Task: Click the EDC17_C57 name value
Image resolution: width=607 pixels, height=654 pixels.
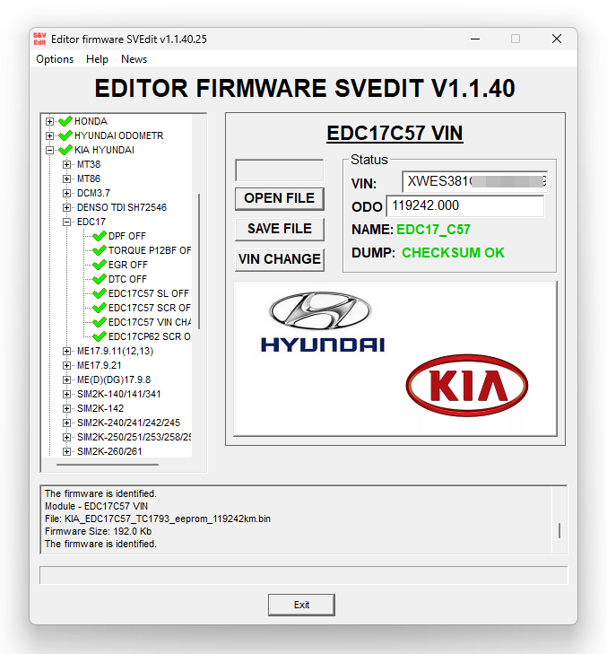Action: click(x=433, y=230)
